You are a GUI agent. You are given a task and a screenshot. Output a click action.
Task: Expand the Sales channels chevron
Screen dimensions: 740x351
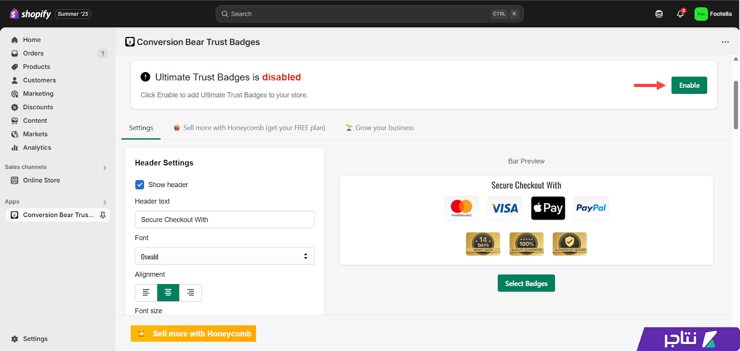[x=105, y=168]
